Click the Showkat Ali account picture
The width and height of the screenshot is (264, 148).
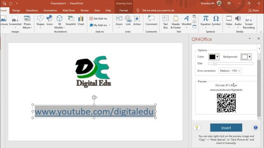click(219, 3)
